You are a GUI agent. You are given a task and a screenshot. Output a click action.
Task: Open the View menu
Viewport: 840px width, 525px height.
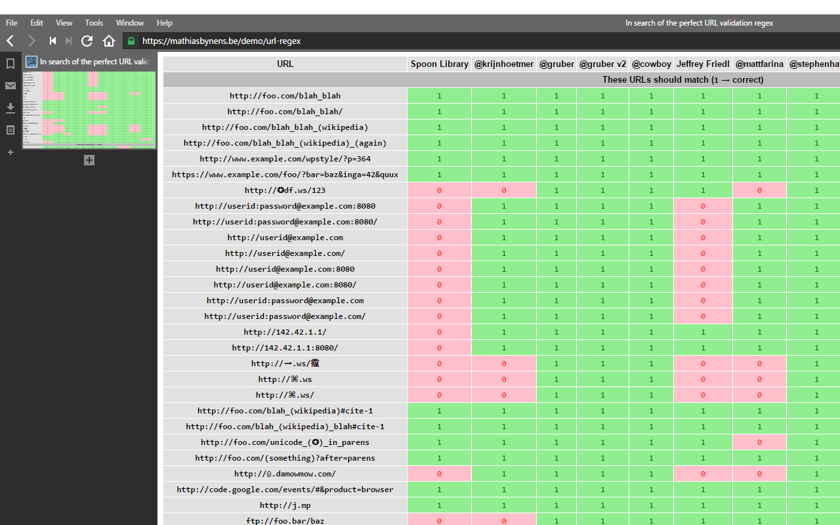tap(64, 23)
